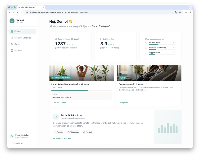Viewport: 200px width, 157px height.
Task: Click Utforska statistiken link
Action: (64, 138)
